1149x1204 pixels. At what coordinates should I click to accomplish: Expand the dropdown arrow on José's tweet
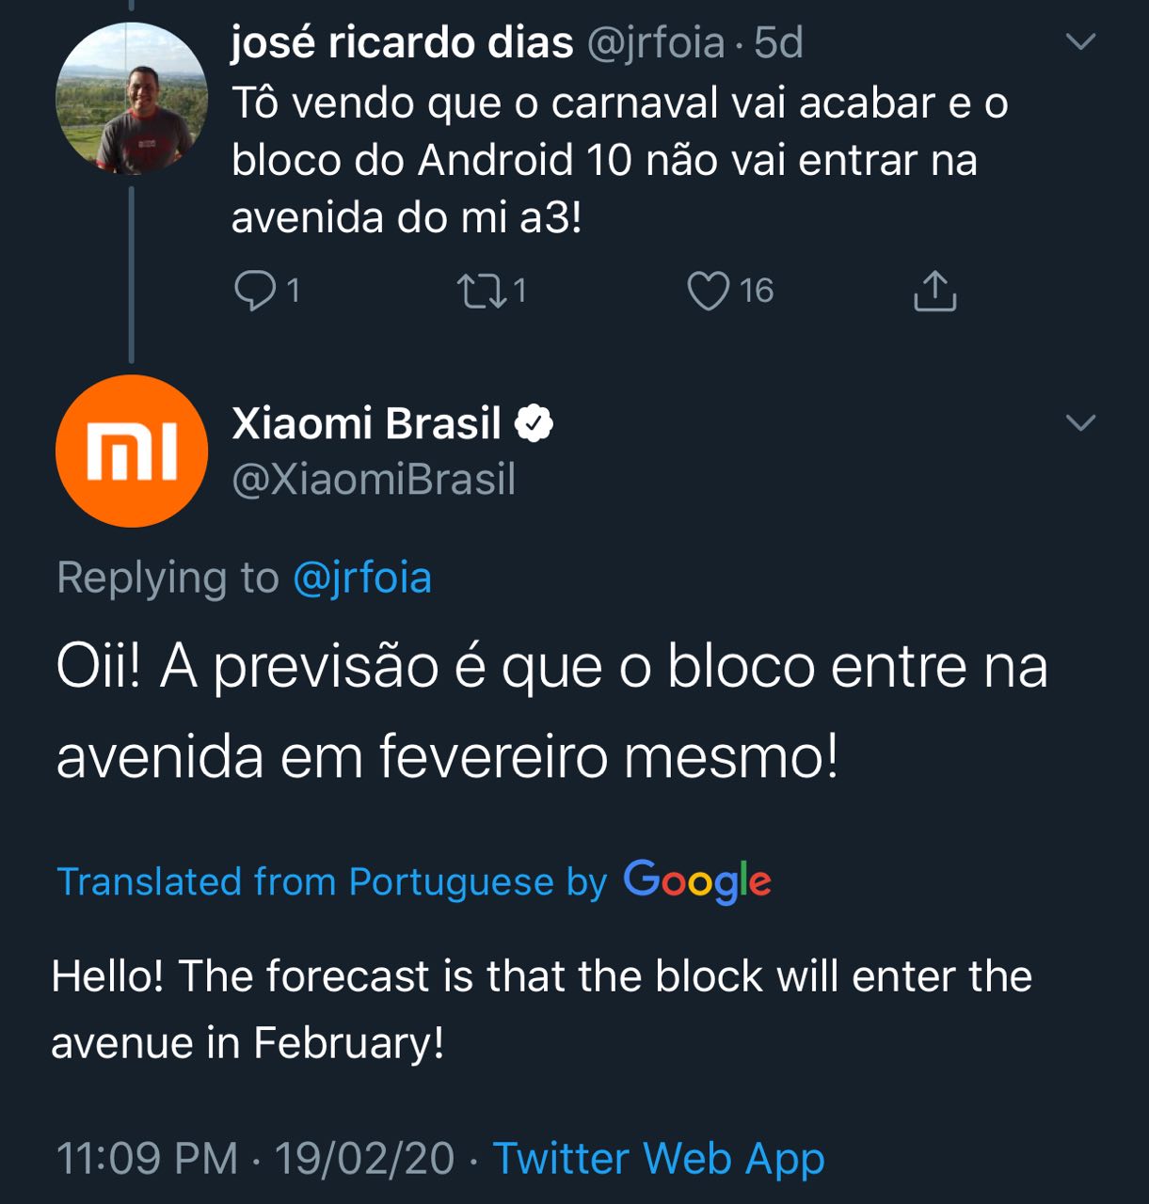click(1080, 41)
